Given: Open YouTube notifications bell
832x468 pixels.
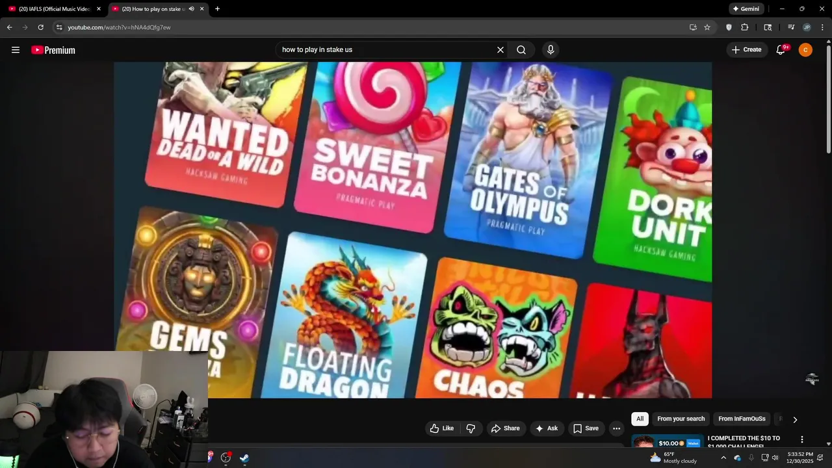Looking at the screenshot, I should pyautogui.click(x=781, y=50).
